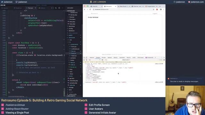The width and height of the screenshot is (205, 115).
Task: Toggle the console sidebar icon
Action: pos(84,60)
